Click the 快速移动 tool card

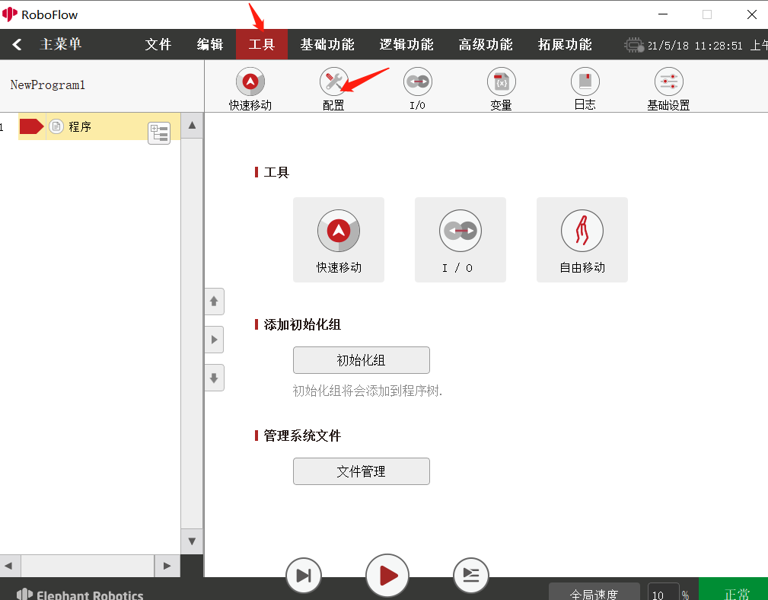click(339, 240)
